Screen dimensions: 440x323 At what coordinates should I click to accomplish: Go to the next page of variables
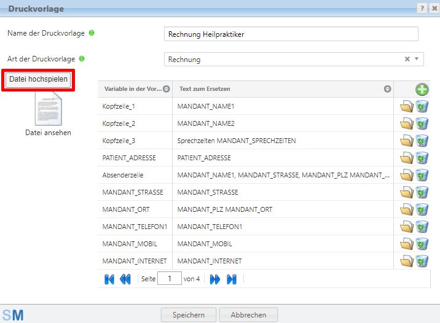215,279
